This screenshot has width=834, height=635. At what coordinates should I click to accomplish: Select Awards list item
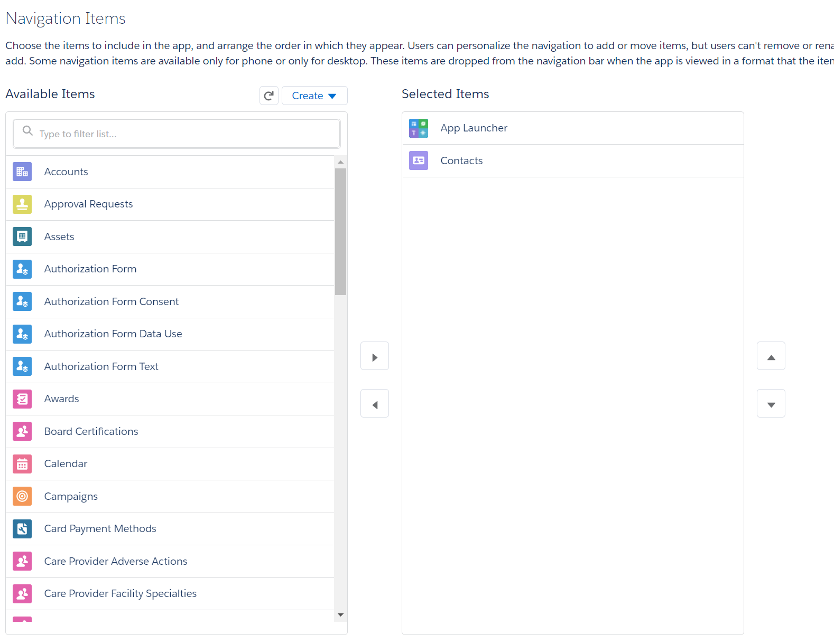click(170, 399)
